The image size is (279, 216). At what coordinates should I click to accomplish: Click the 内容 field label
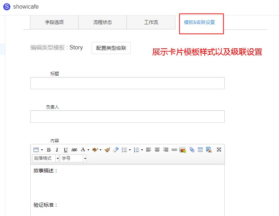click(x=55, y=141)
